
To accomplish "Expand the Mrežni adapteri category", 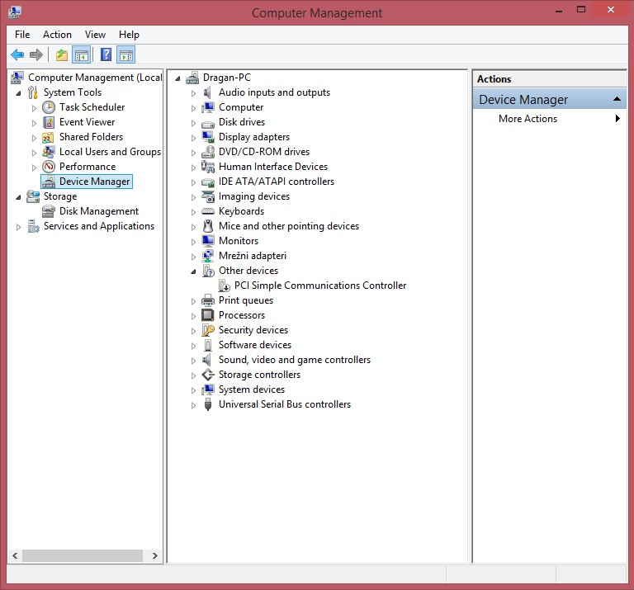I will click(194, 256).
